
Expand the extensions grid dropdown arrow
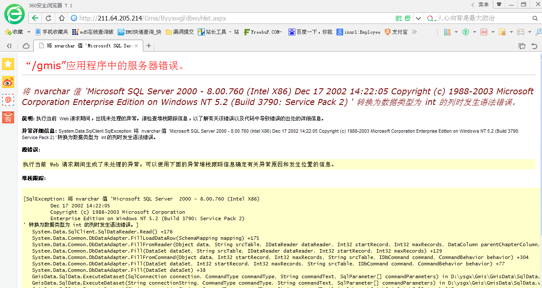[456, 32]
